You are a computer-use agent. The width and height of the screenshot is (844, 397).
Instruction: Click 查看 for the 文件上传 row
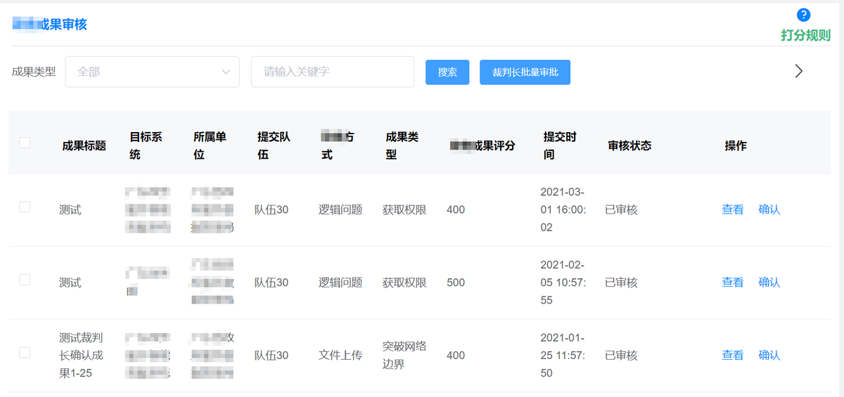click(x=732, y=356)
